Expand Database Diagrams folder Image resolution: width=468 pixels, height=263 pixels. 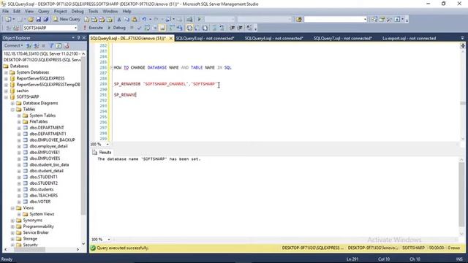[12, 103]
